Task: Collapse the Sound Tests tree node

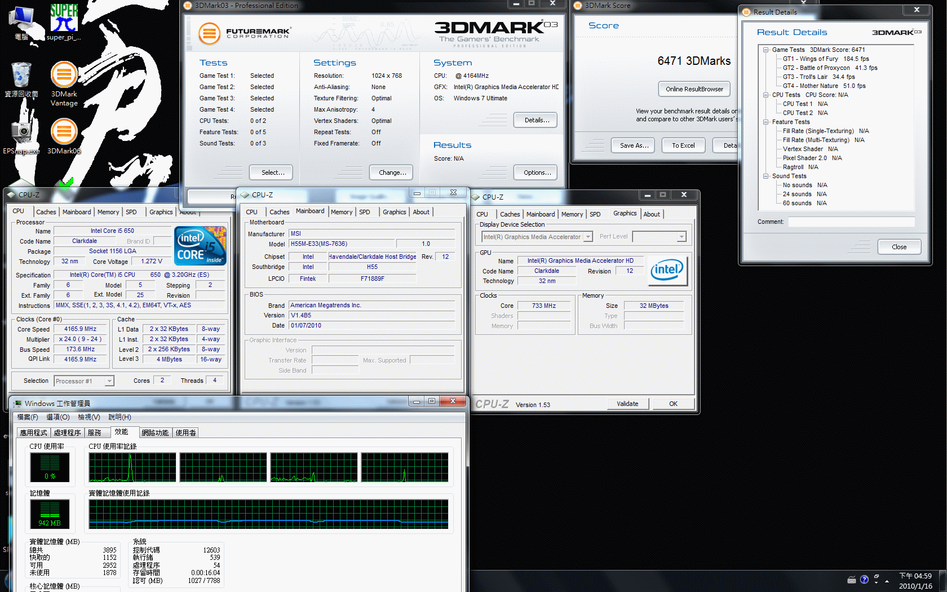Action: pos(766,176)
